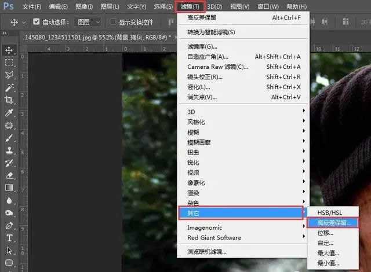Viewport: 371px width, 272px height.
Task: Open the 图像(I) menu
Action: tap(84, 7)
